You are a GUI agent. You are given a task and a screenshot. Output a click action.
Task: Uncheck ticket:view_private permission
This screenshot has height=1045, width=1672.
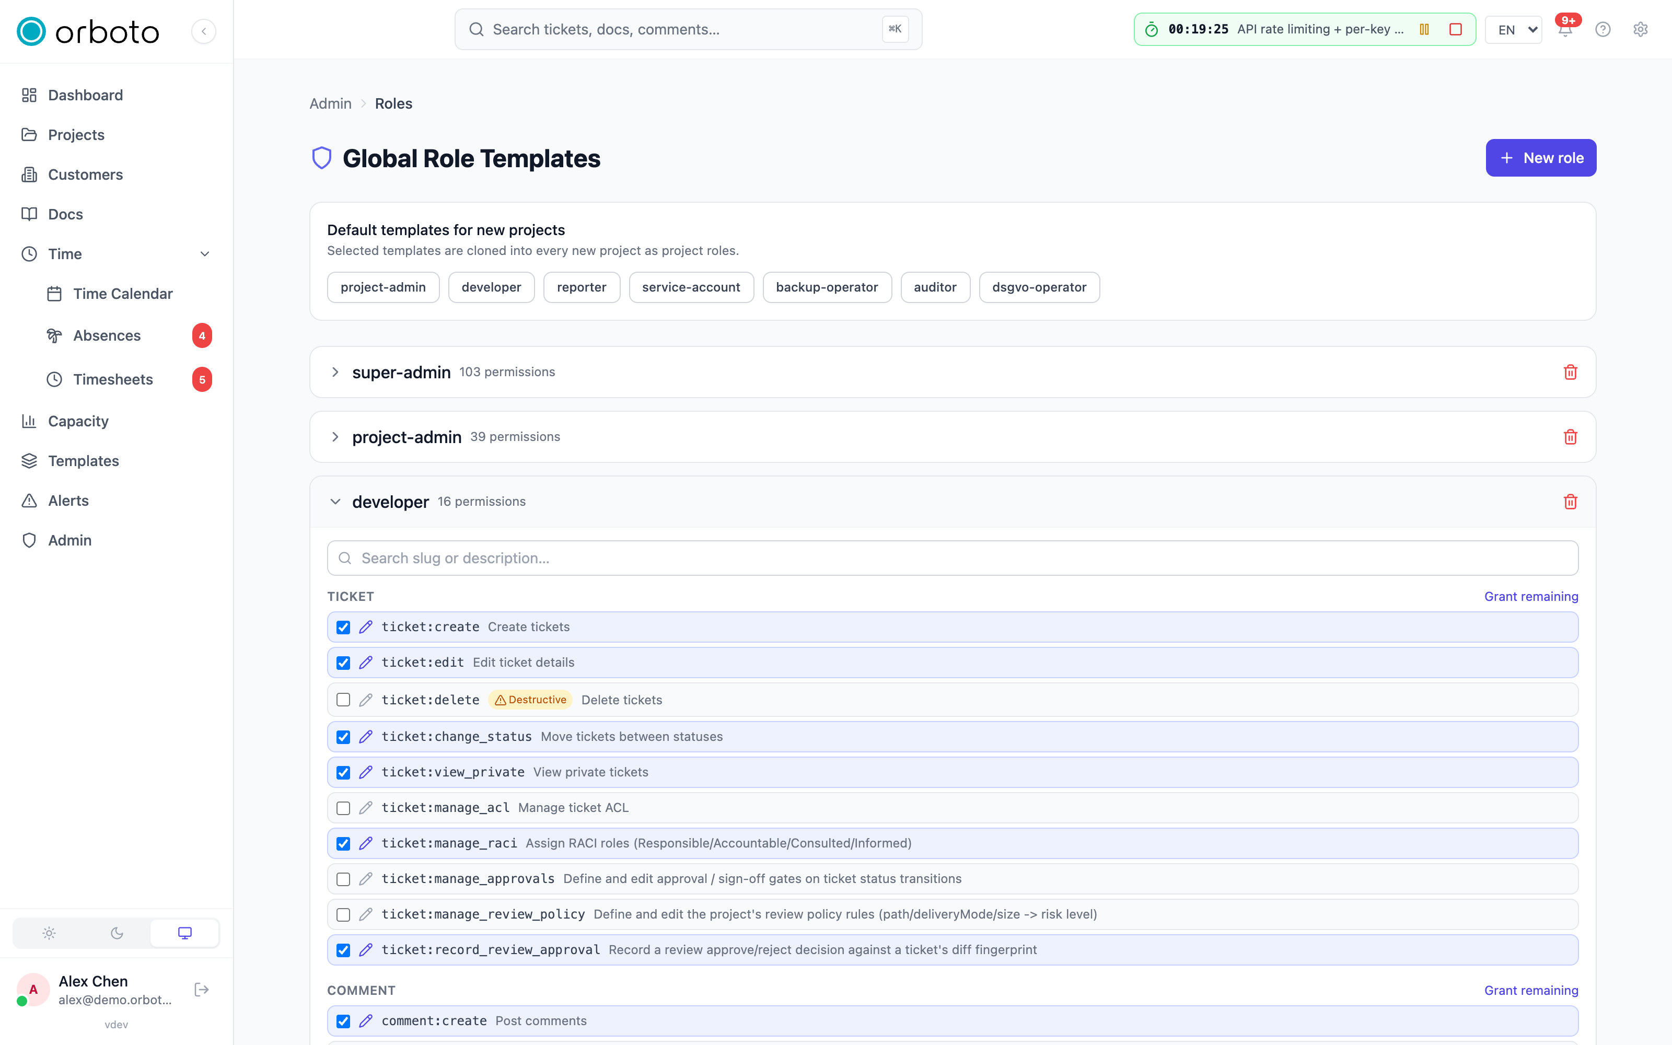point(343,772)
